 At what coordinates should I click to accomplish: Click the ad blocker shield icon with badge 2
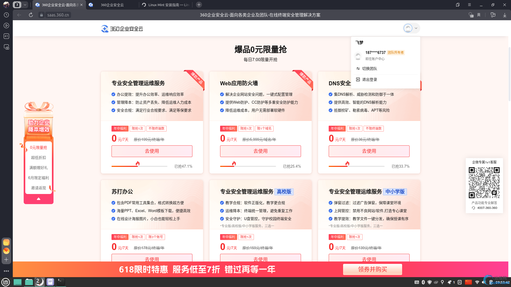point(471,15)
